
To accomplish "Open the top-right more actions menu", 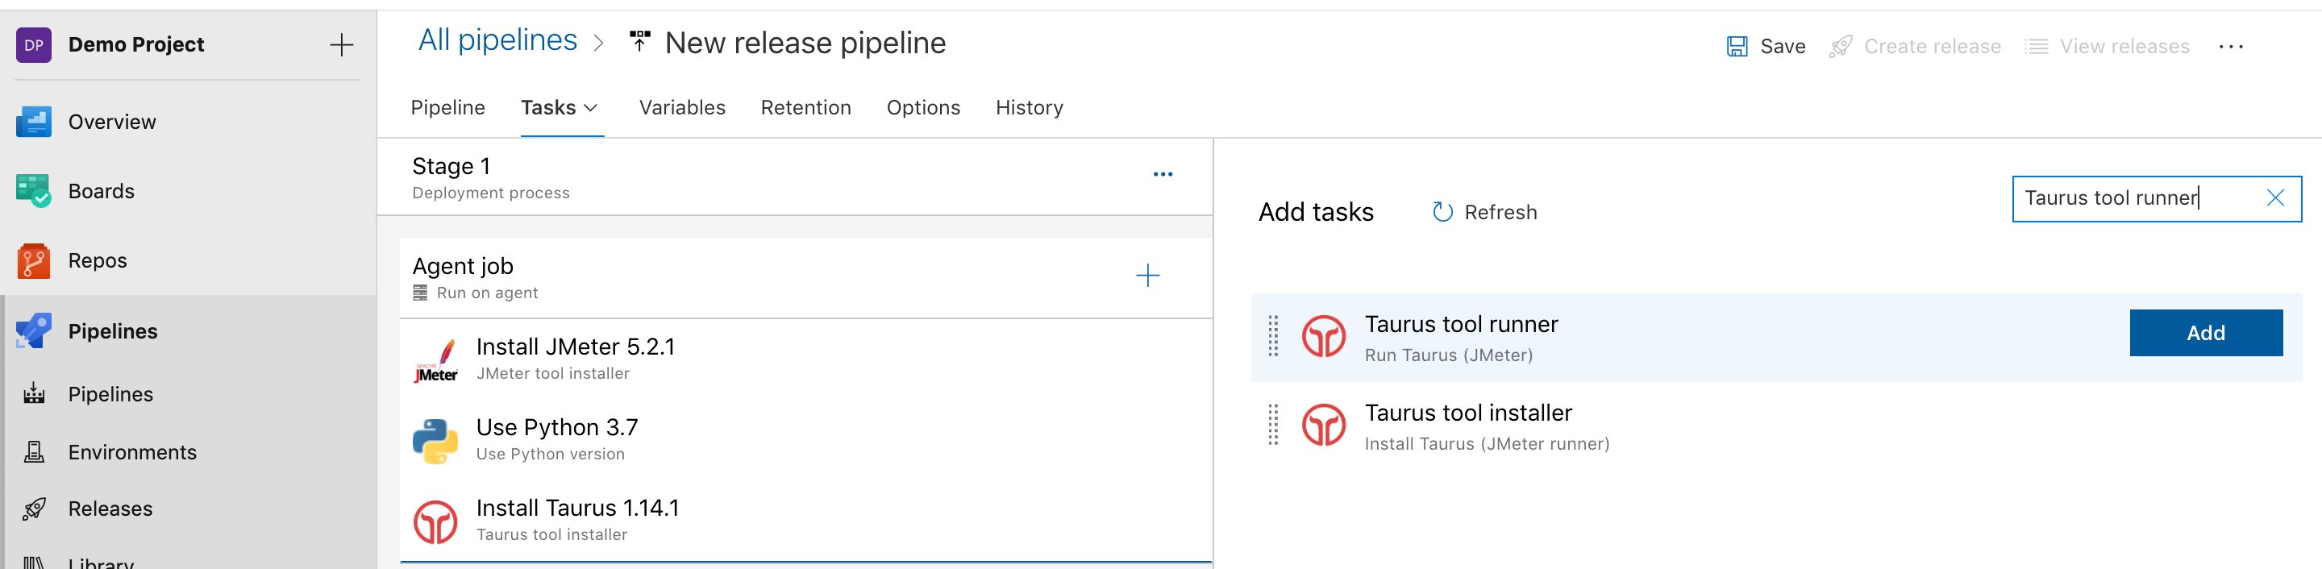I will (x=2230, y=47).
